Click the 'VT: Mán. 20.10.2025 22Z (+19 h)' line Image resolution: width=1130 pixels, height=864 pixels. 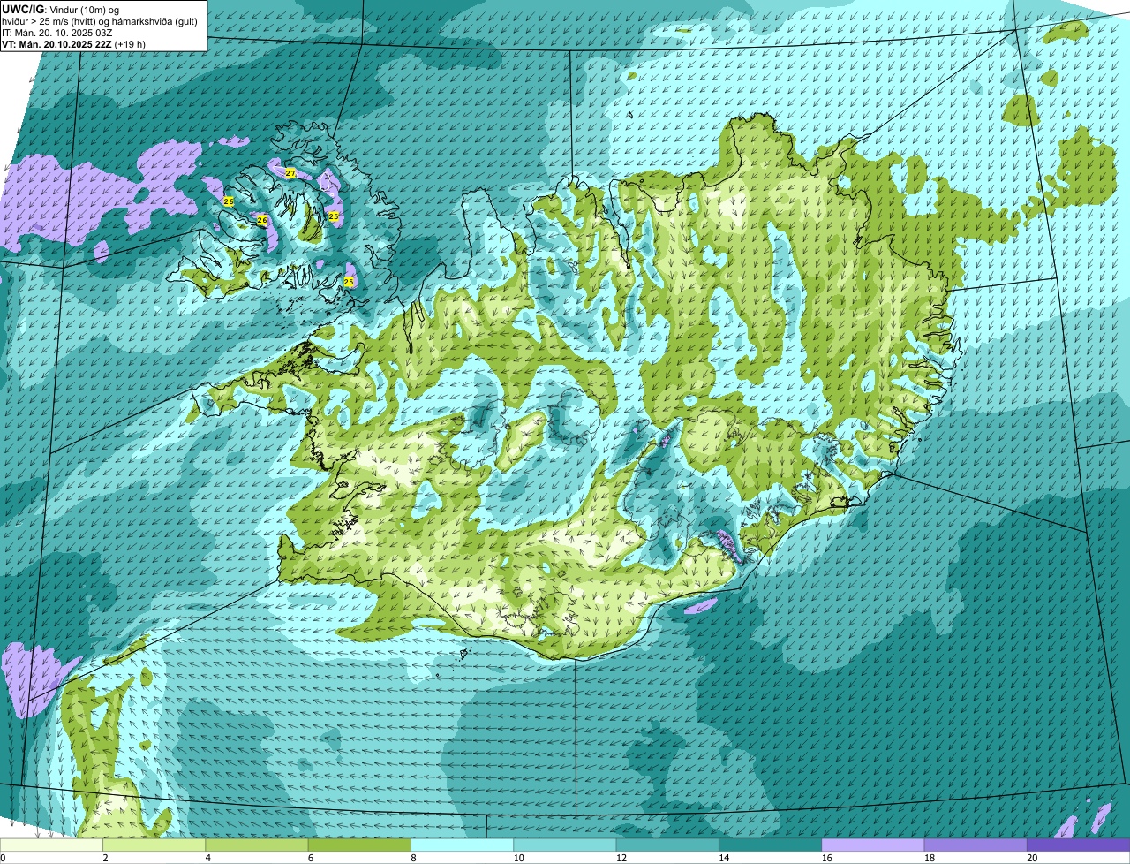point(73,43)
